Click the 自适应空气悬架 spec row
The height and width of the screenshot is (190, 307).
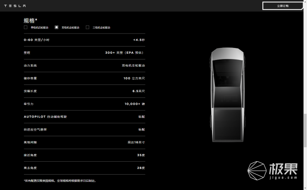[84, 130]
